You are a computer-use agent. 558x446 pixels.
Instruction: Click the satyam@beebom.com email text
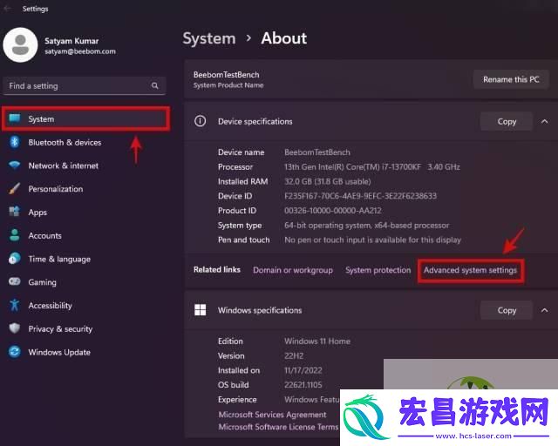tap(80, 51)
